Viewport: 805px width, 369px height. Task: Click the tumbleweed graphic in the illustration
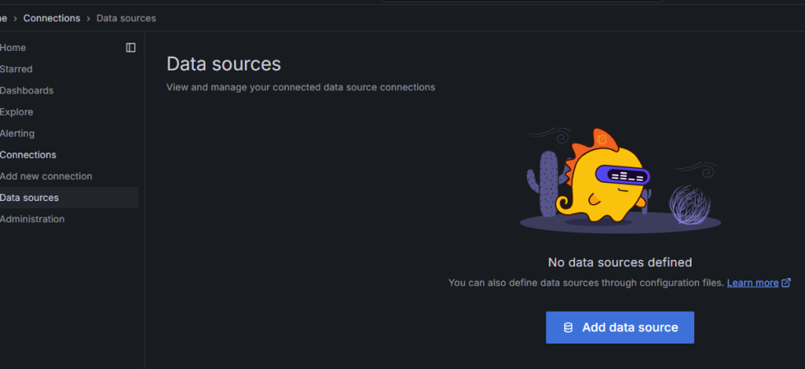click(689, 204)
